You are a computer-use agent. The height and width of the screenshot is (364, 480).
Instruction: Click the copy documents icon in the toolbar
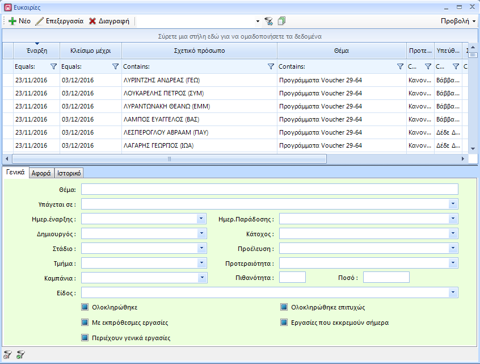point(282,21)
